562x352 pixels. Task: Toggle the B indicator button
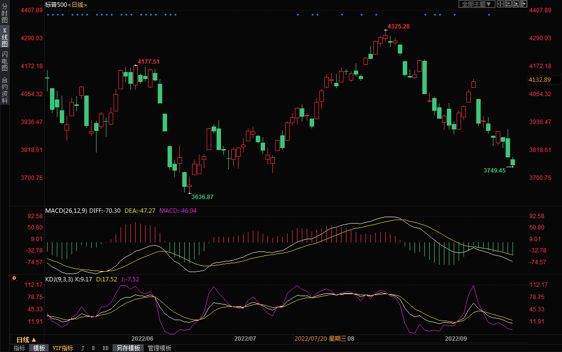[93, 348]
